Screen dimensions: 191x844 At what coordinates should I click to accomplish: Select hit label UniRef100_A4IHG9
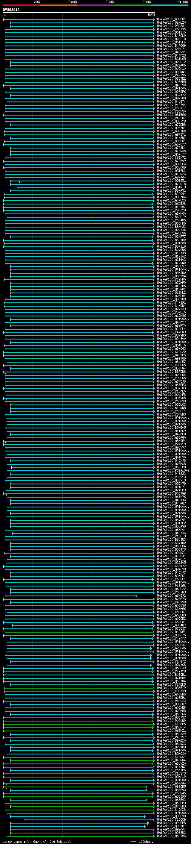171,431
